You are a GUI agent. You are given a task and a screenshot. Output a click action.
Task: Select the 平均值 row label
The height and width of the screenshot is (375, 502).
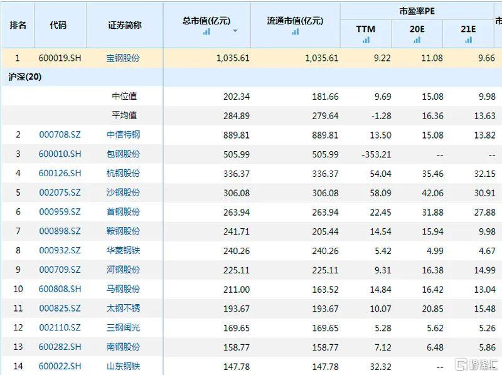(x=124, y=115)
